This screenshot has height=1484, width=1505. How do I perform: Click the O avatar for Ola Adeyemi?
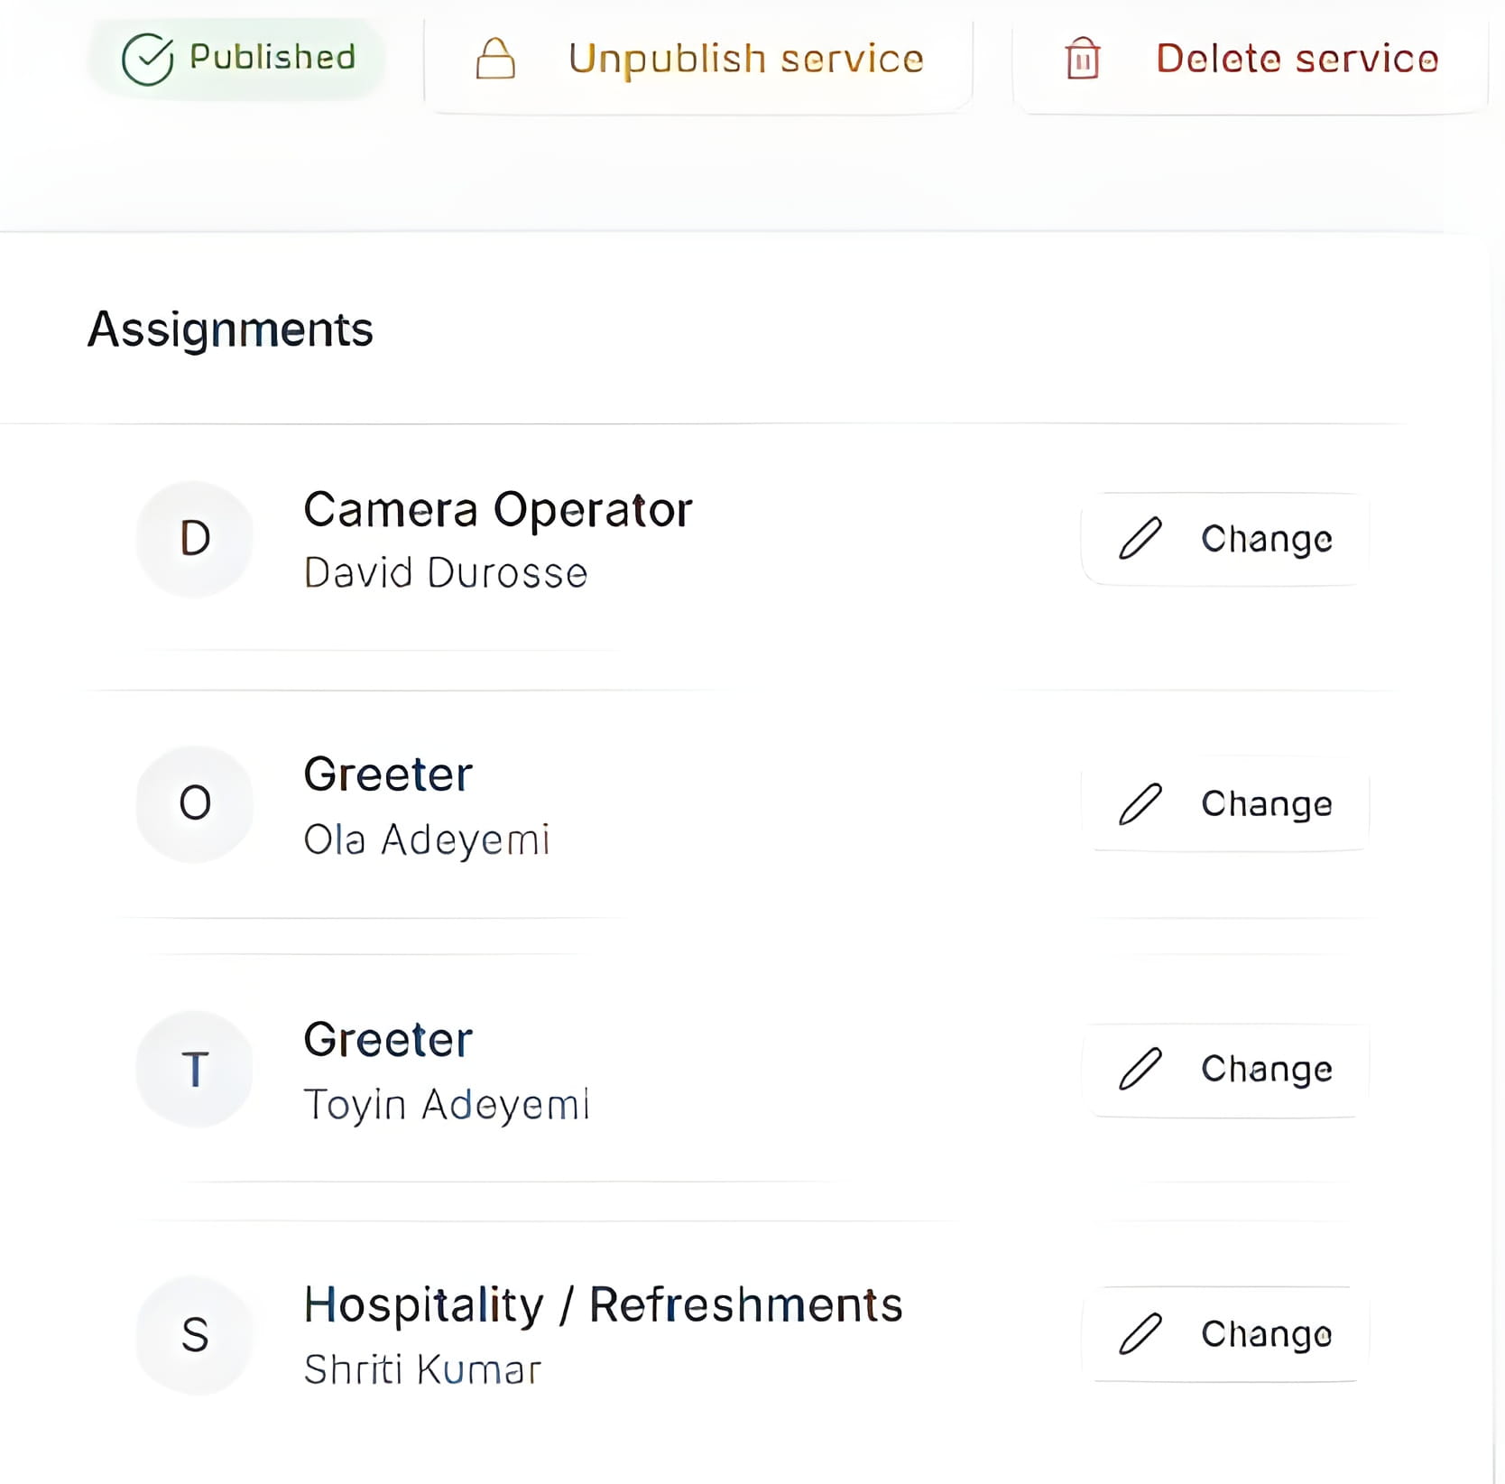click(x=195, y=803)
